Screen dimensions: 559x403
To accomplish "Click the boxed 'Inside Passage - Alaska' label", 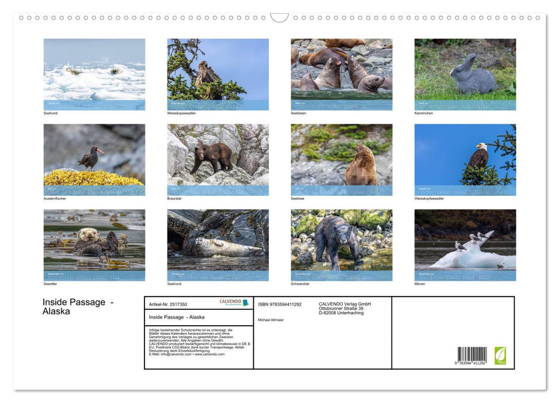I will pyautogui.click(x=177, y=317).
